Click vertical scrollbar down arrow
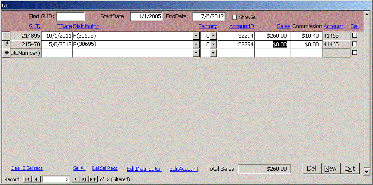The height and width of the screenshot is (185, 373). [367, 171]
